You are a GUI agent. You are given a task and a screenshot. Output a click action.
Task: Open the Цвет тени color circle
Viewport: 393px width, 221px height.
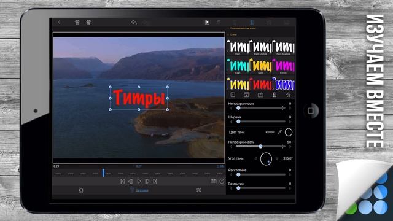click(289, 132)
